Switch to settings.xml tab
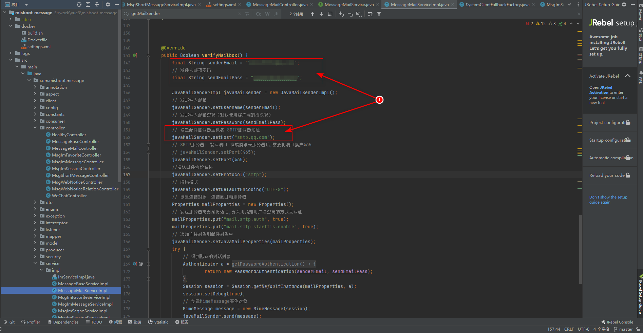Image resolution: width=643 pixels, height=333 pixels. pyautogui.click(x=224, y=4)
